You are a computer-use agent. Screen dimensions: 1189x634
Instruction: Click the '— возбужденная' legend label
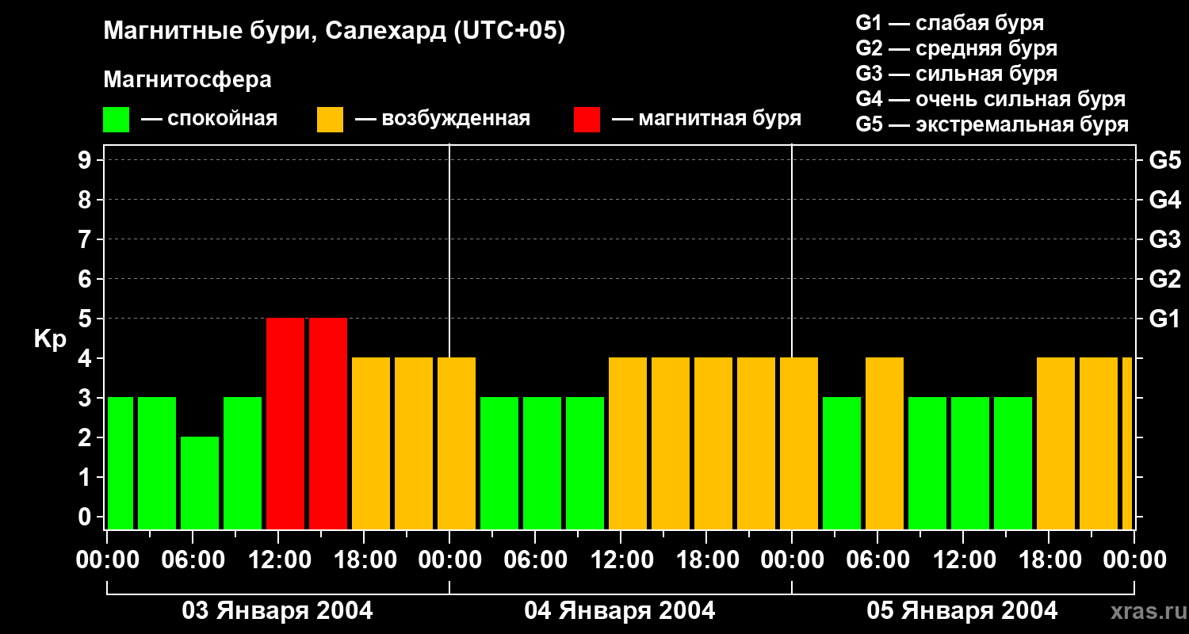pos(442,119)
